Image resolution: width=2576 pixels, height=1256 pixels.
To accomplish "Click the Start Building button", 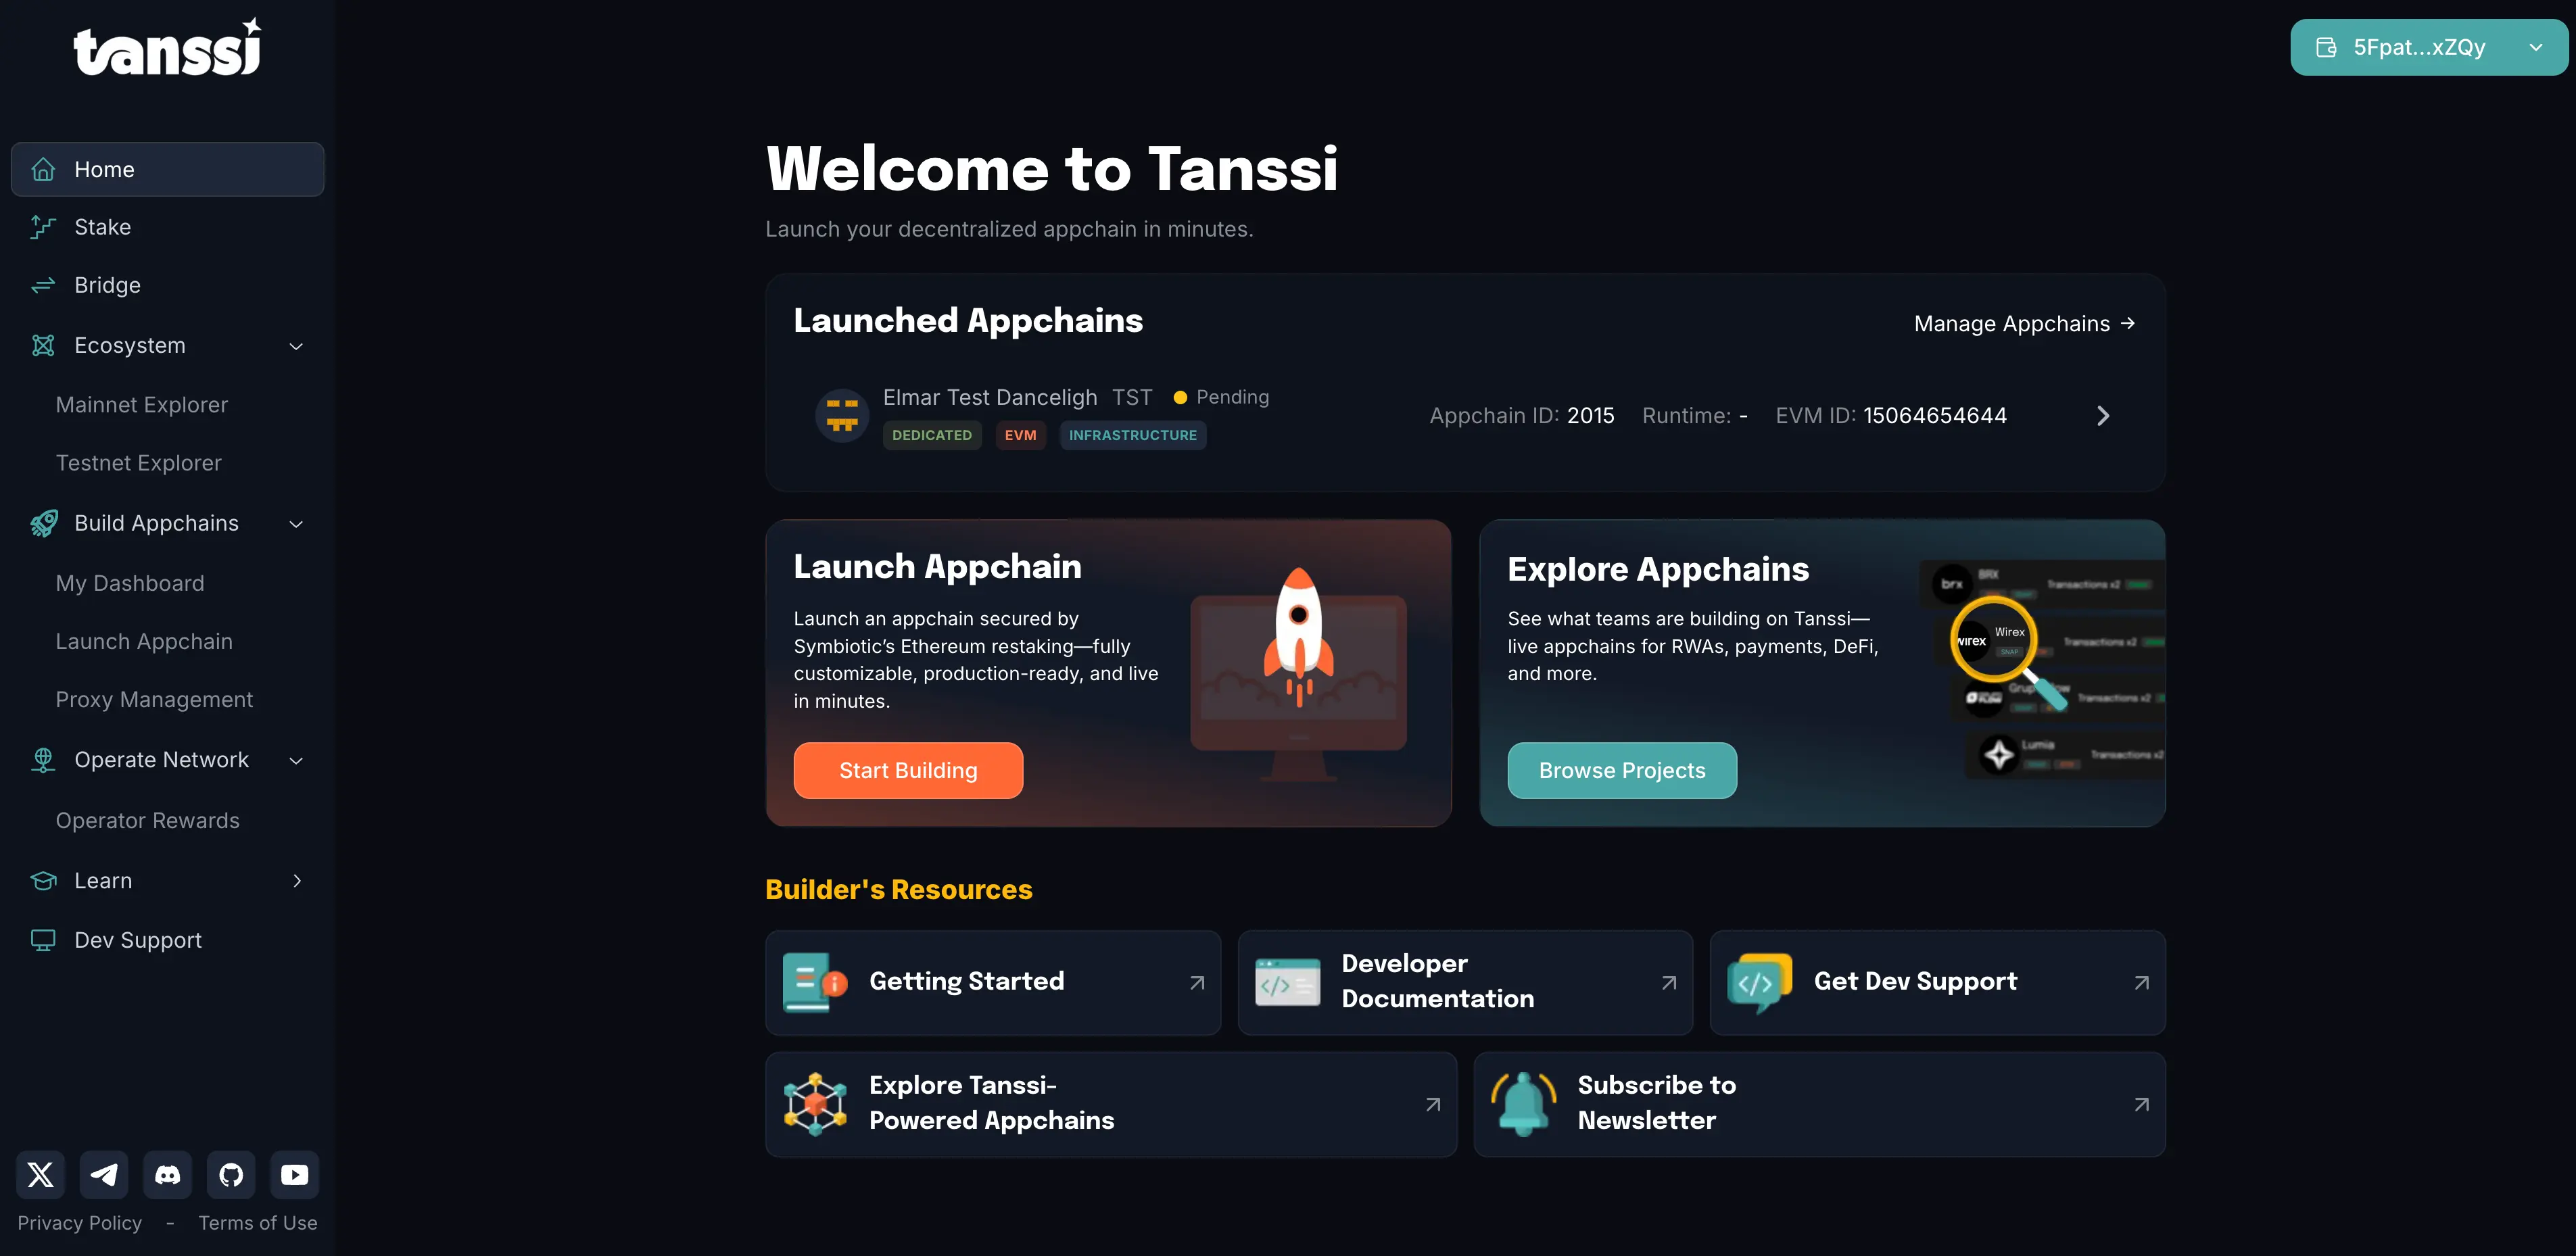I will point(908,770).
